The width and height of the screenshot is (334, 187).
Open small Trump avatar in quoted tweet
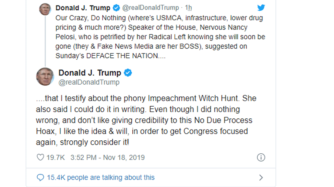pos(45,9)
